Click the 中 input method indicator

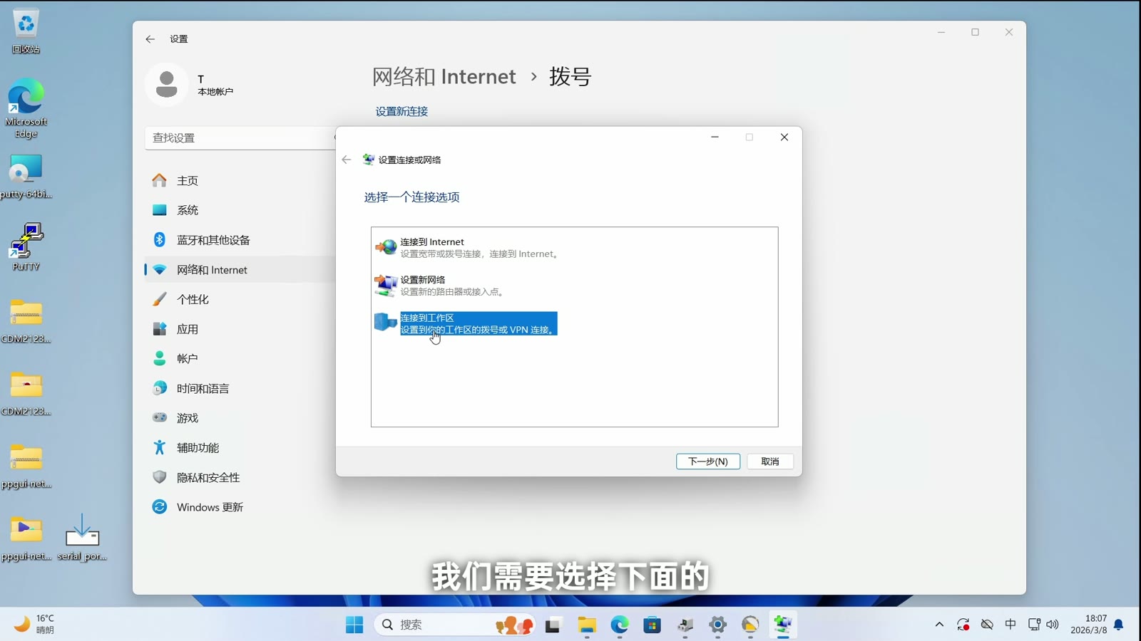click(x=1010, y=624)
